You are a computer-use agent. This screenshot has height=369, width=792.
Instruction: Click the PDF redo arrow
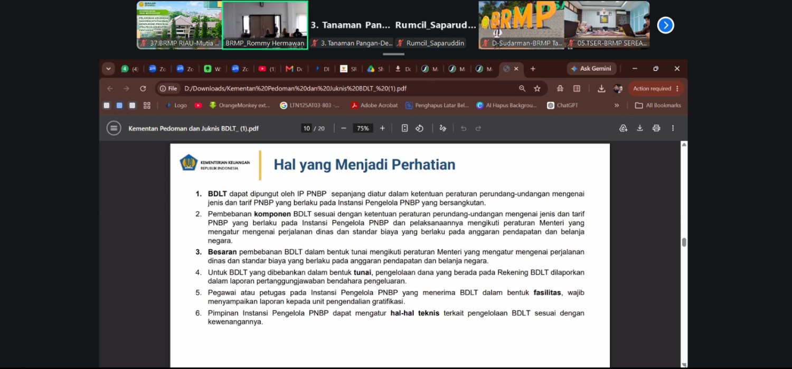coord(478,128)
